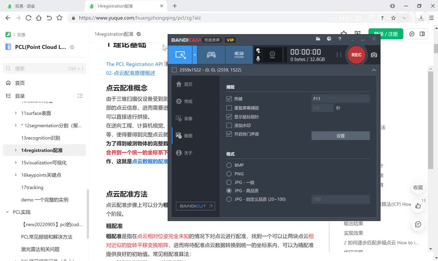Click the red REC button

356,55
